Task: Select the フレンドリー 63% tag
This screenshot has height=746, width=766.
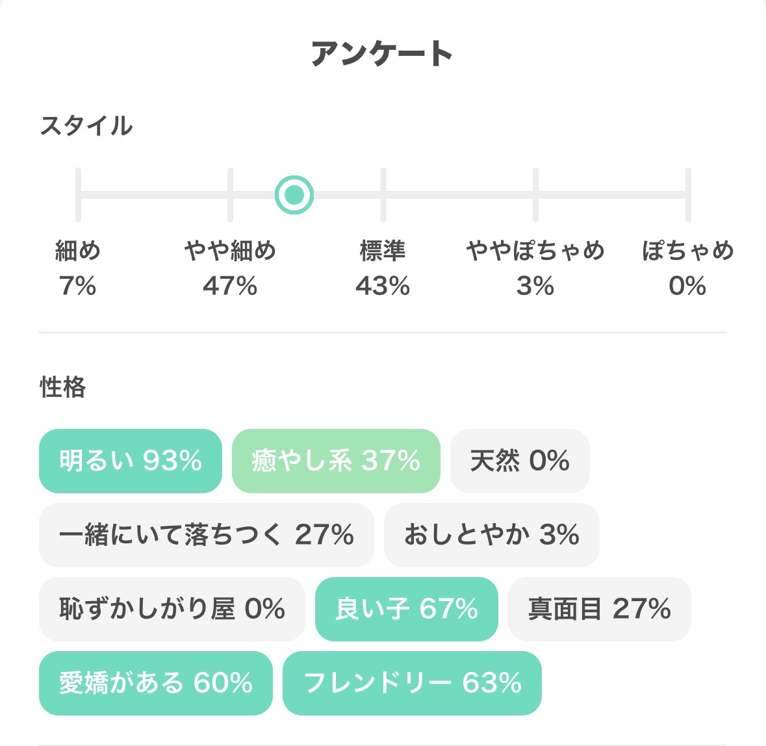Action: [x=412, y=683]
